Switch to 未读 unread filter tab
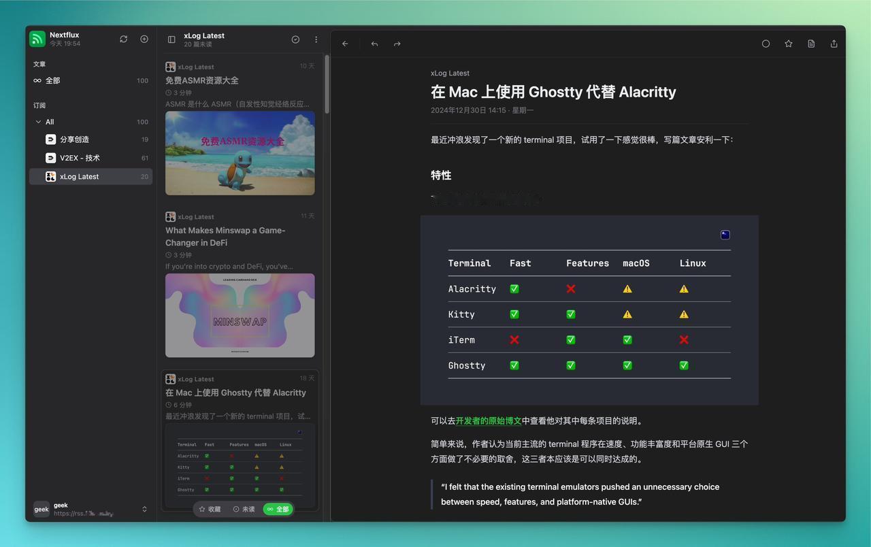This screenshot has width=871, height=547. click(244, 509)
